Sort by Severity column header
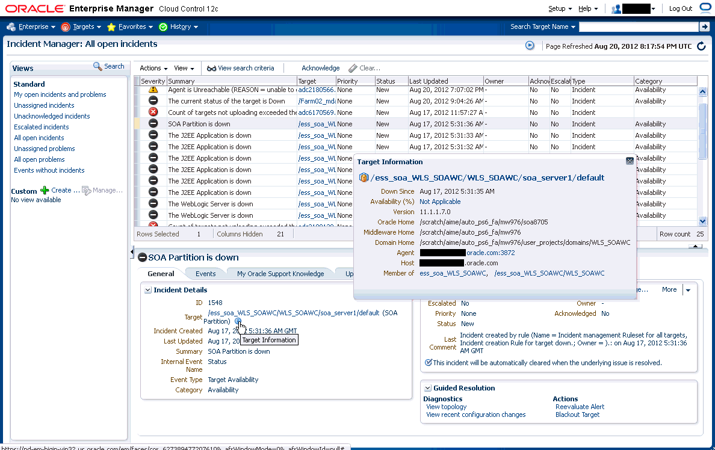 tap(153, 81)
